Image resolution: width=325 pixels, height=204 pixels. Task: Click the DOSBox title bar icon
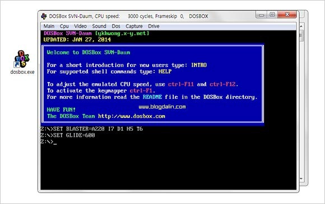click(44, 16)
